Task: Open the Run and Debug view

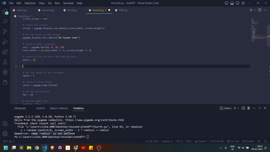Action: (5, 42)
